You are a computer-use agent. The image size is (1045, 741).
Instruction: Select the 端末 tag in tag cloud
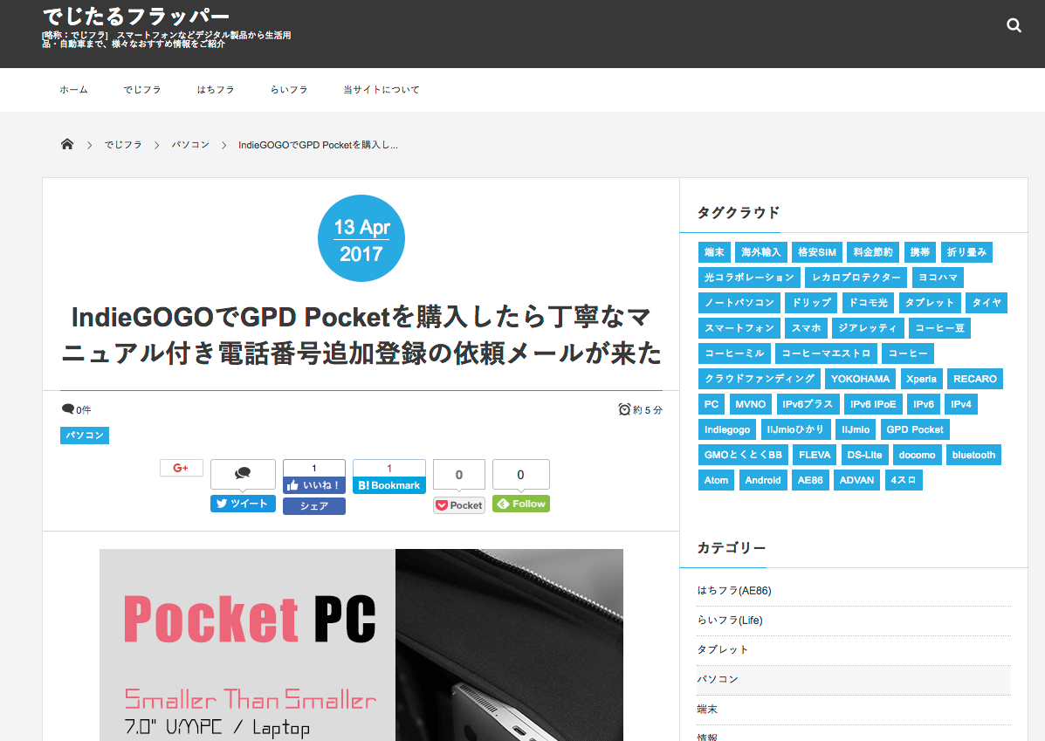click(x=714, y=252)
